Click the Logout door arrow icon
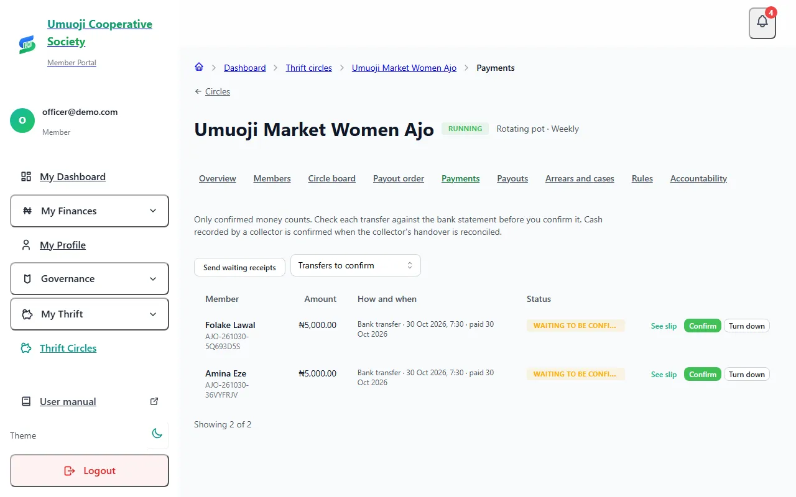This screenshot has height=497, width=796. pos(70,471)
